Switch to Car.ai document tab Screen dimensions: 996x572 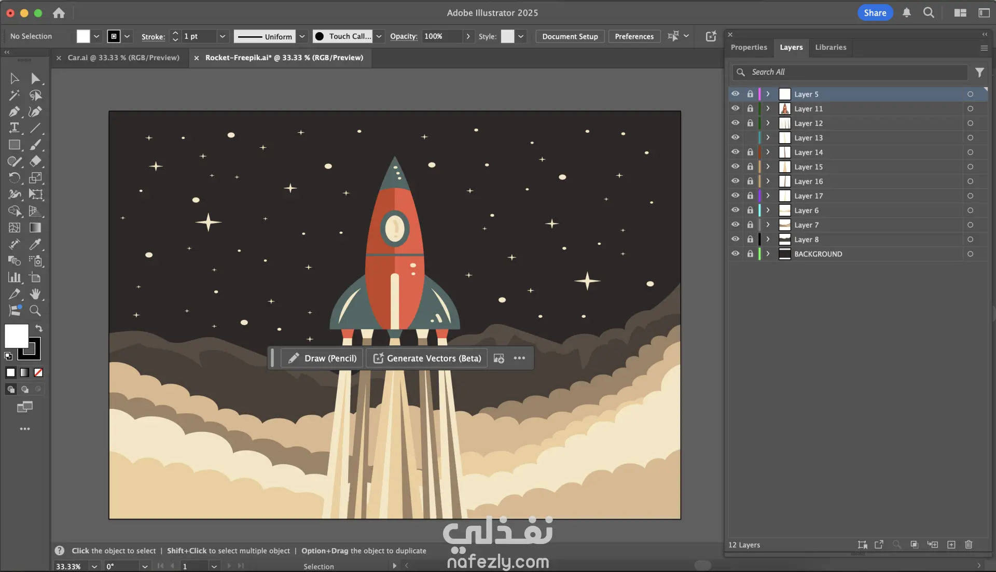(x=123, y=58)
